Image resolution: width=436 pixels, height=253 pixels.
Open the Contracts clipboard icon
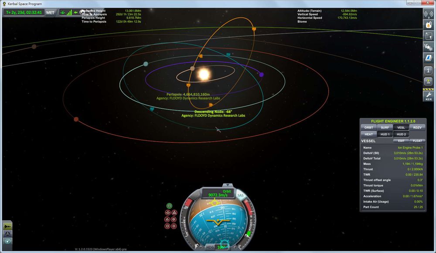pyautogui.click(x=428, y=36)
